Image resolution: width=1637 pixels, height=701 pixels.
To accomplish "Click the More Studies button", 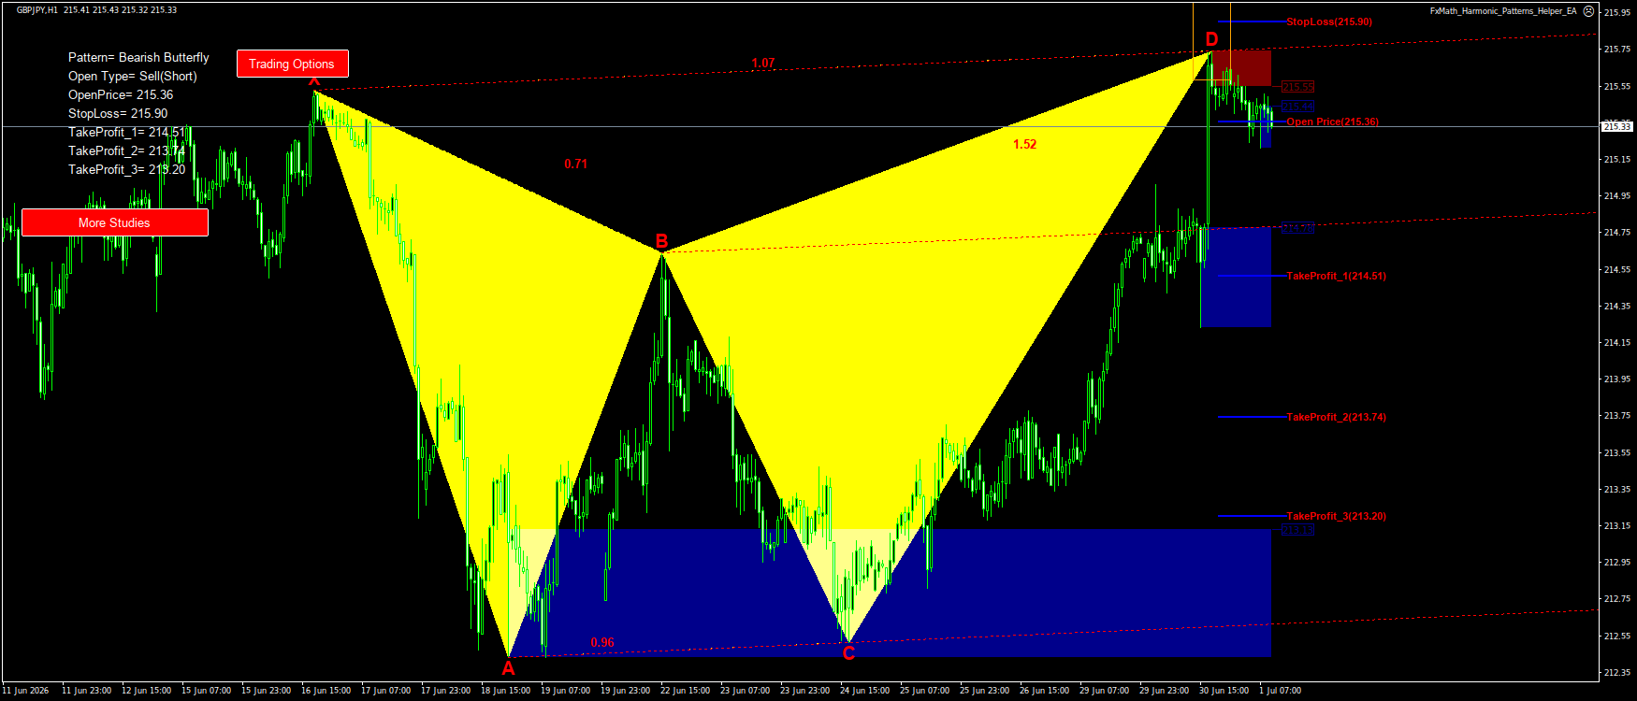I will (114, 222).
